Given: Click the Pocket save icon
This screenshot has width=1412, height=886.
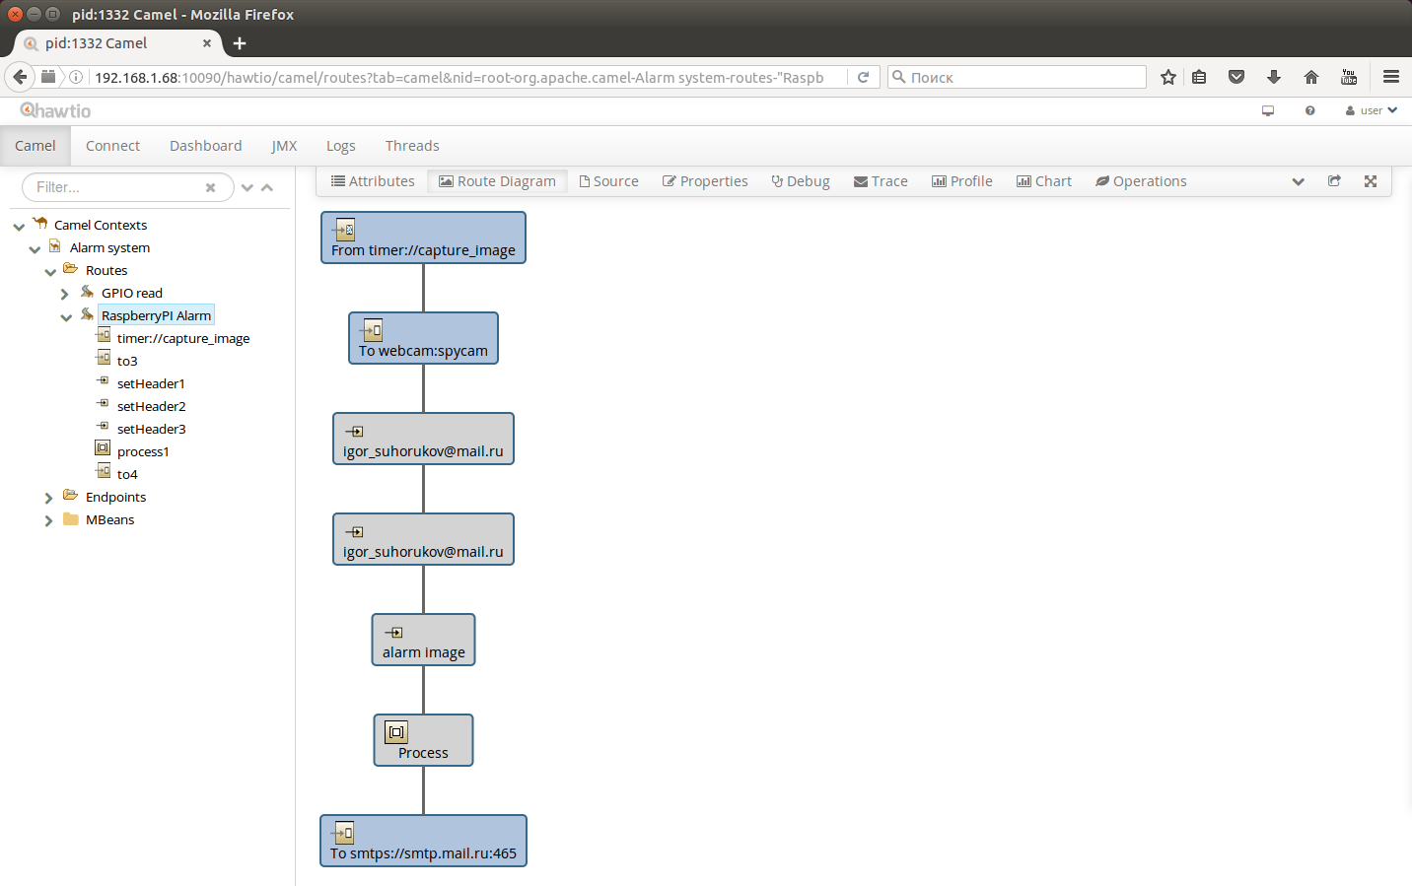Looking at the screenshot, I should 1236,77.
